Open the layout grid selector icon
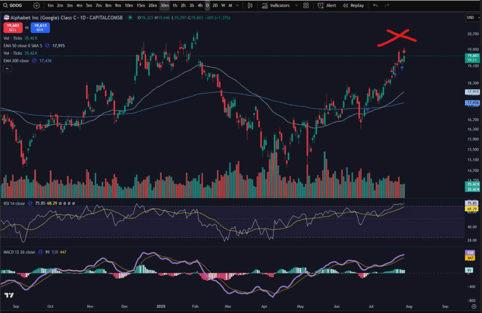 (306, 6)
